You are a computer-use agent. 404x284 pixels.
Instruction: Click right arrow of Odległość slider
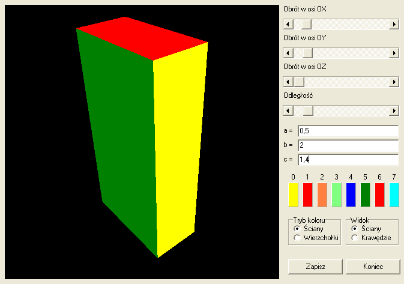[394, 110]
